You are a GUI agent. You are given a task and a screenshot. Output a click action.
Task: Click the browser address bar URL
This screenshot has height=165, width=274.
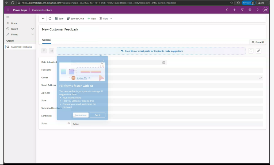pos(99,3)
